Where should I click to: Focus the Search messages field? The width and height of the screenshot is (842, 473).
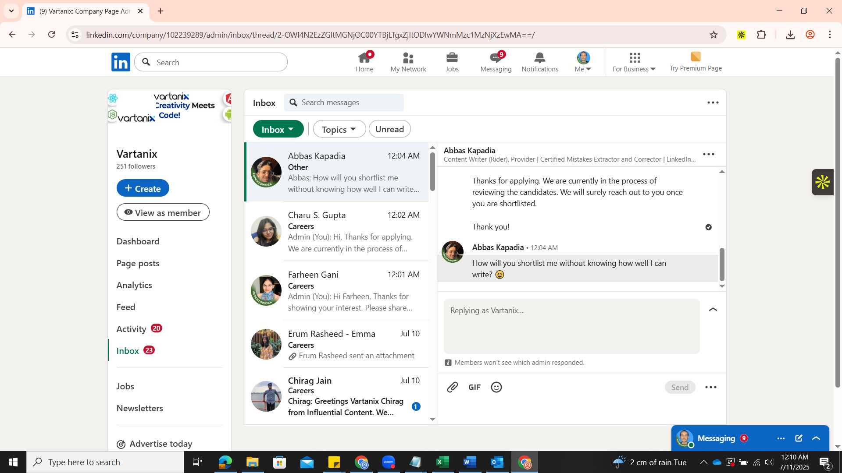point(344,102)
